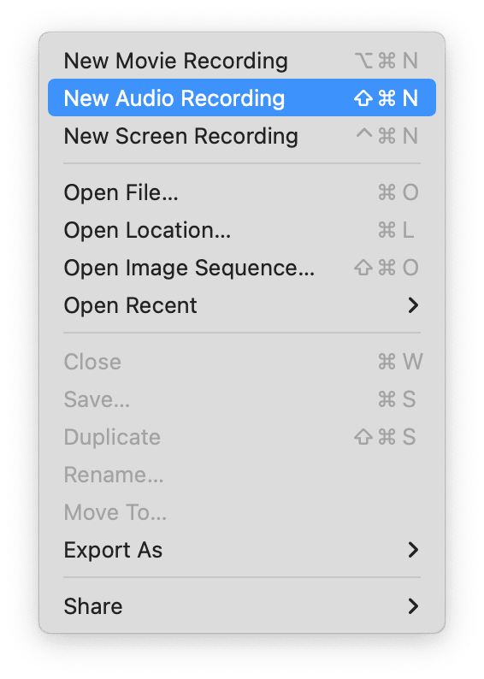Open the Share submenu
Screen dimensions: 484x679
[x=241, y=606]
